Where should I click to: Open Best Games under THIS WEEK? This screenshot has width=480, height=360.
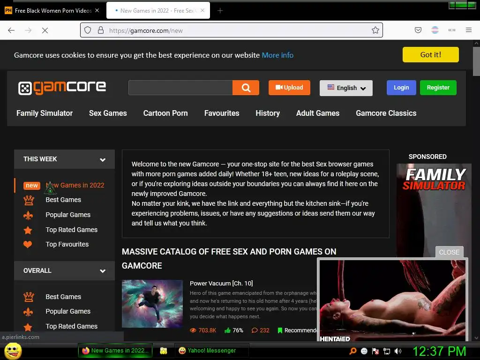(x=63, y=200)
